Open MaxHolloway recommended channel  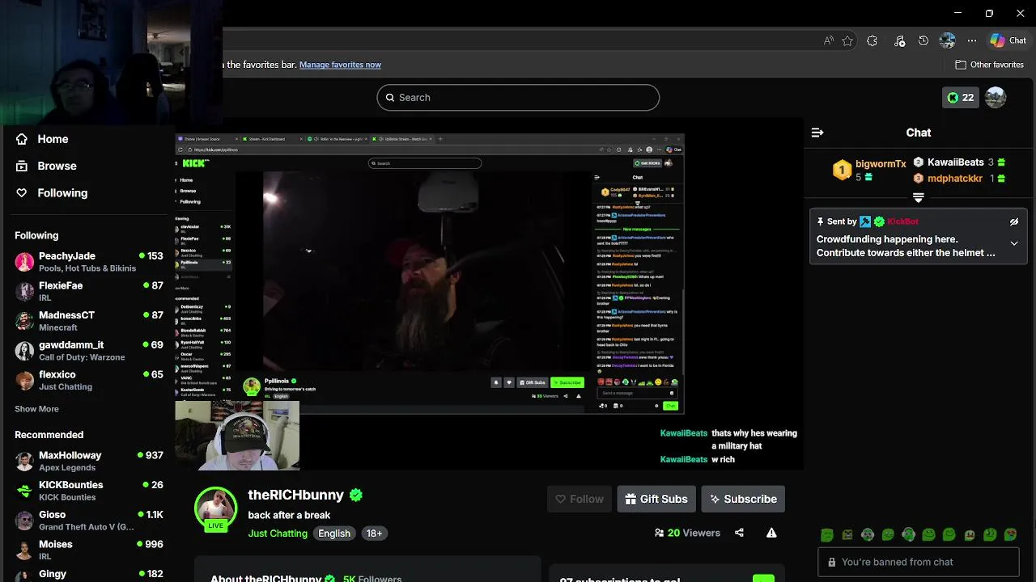pos(89,461)
